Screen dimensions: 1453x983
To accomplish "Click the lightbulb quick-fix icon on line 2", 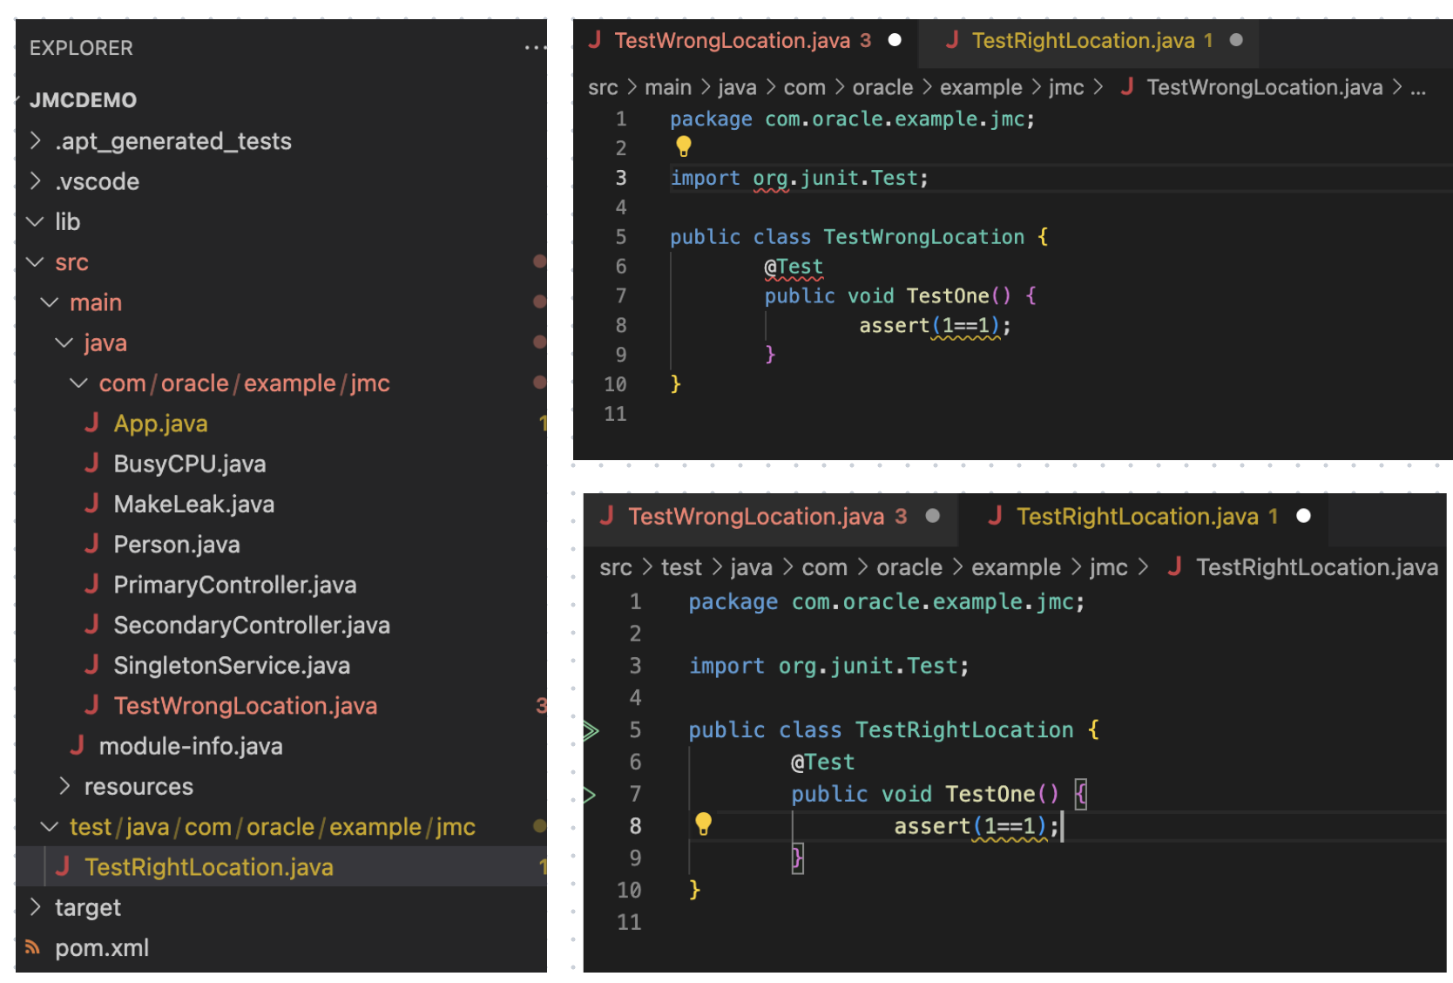I will [x=684, y=146].
